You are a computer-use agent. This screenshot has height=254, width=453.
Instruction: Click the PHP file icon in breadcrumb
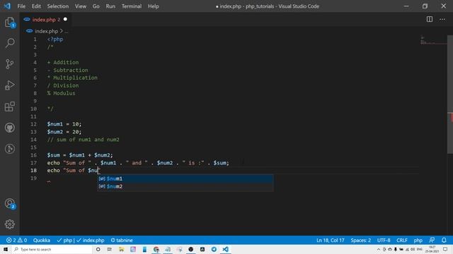pos(29,31)
